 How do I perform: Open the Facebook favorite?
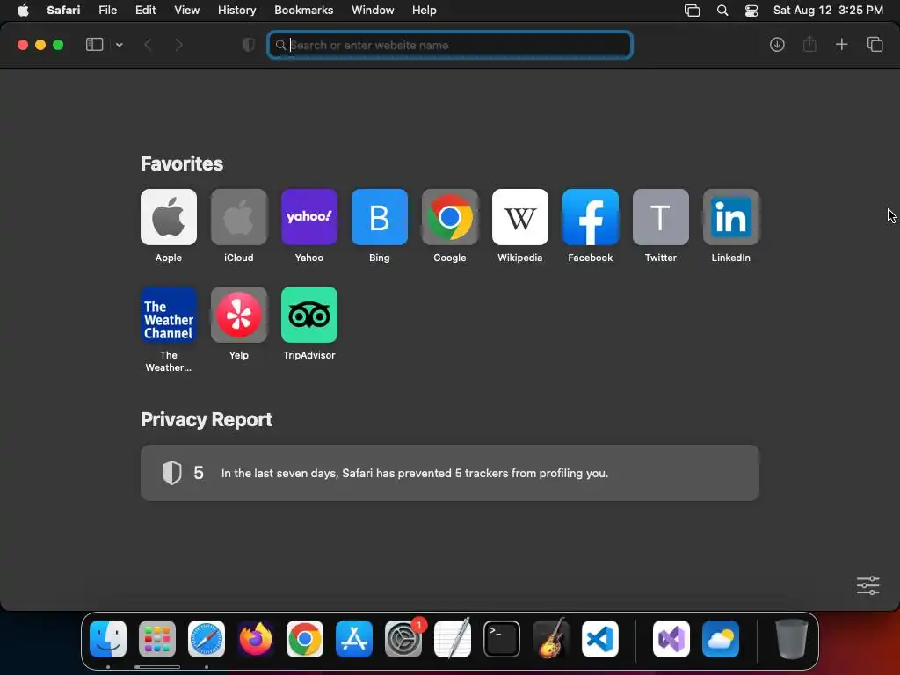(x=591, y=217)
